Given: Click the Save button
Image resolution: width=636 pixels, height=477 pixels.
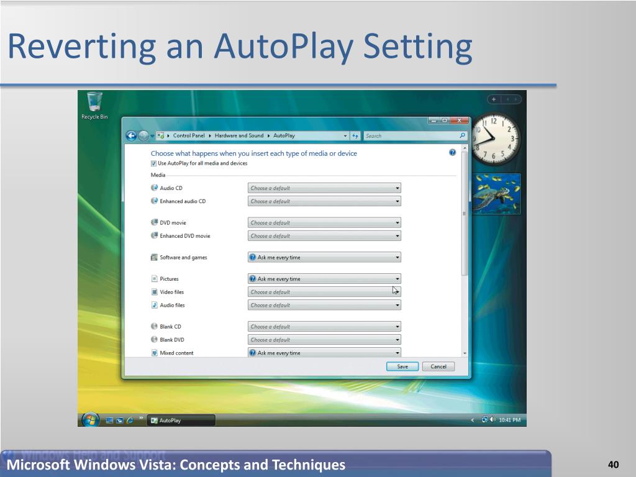Looking at the screenshot, I should pyautogui.click(x=402, y=366).
